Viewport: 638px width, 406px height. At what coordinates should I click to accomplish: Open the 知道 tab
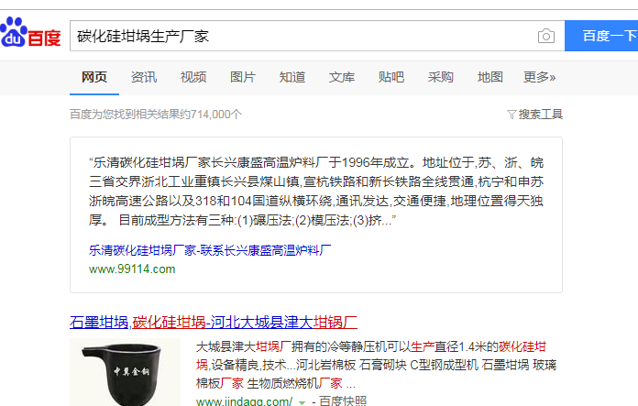click(292, 77)
